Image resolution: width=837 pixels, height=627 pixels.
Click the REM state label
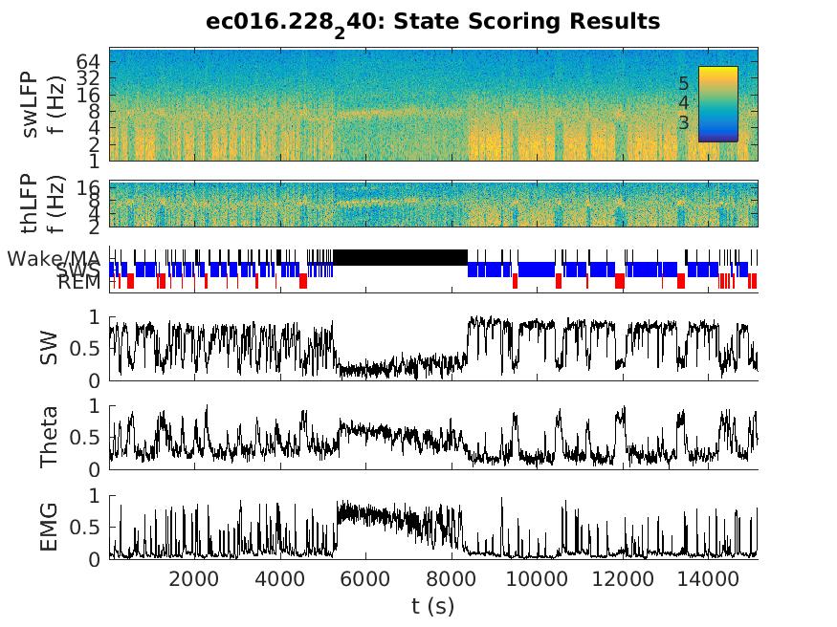(x=78, y=283)
